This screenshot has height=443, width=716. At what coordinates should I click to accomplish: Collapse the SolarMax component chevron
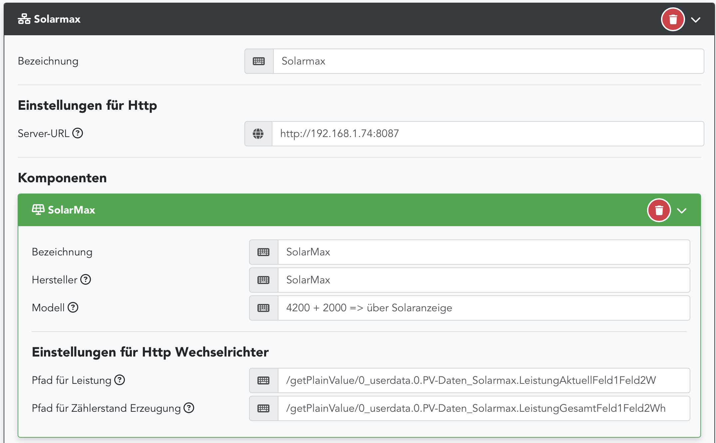[682, 211]
